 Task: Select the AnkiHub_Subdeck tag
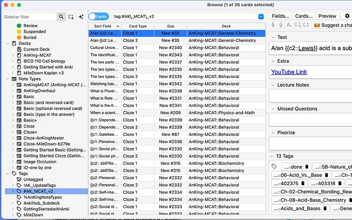[x=41, y=203]
